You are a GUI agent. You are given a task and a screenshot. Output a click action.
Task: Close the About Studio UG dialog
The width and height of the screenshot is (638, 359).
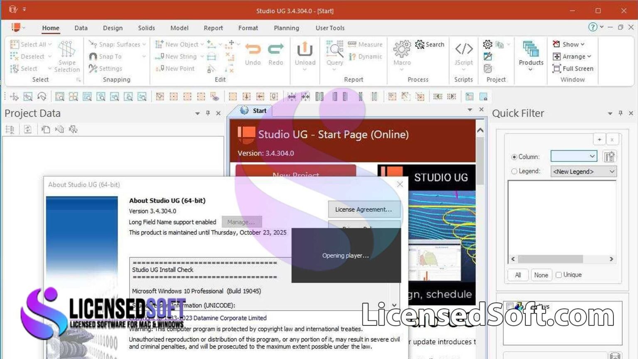coord(400,184)
